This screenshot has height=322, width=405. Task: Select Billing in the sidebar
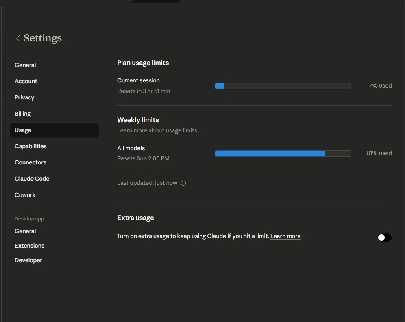(23, 114)
